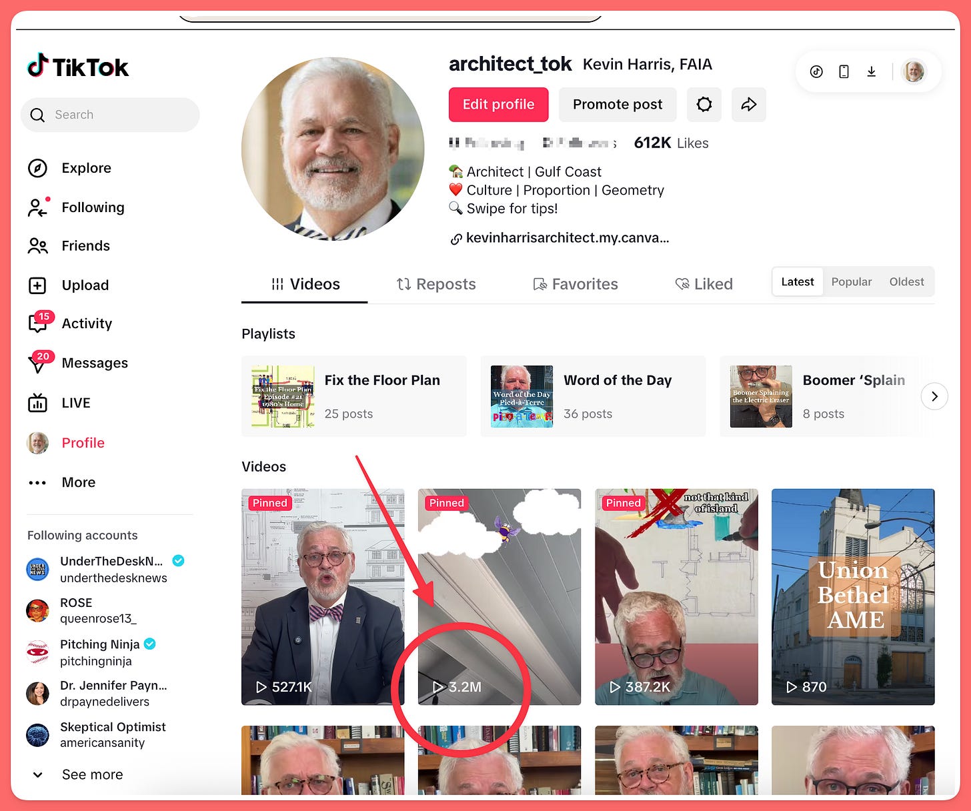Open the Explore compass icon
The image size is (971, 811).
(37, 168)
